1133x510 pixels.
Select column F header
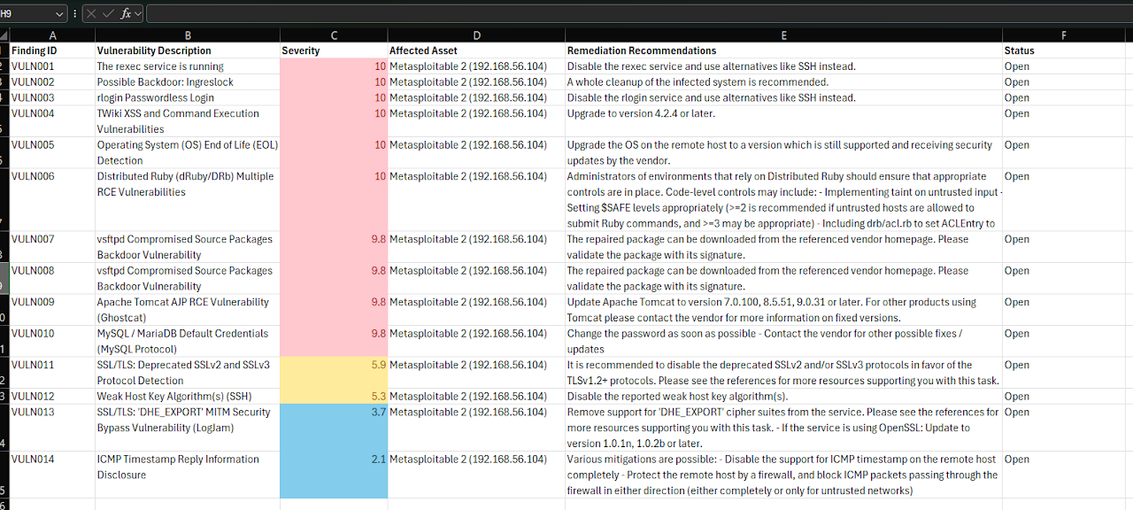click(x=1062, y=35)
